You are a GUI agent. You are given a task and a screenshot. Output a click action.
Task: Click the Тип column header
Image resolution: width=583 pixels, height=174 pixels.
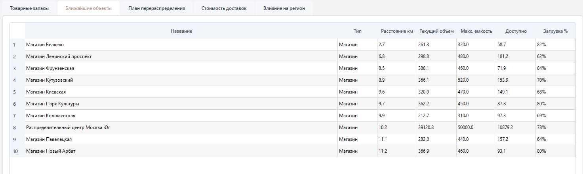click(357, 31)
